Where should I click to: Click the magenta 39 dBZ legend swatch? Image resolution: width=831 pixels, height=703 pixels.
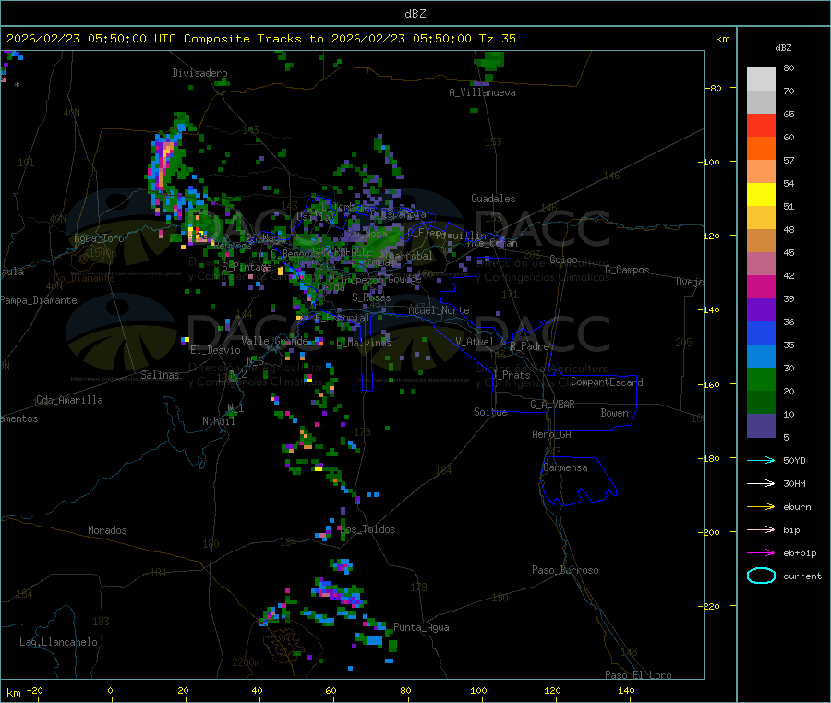[761, 286]
